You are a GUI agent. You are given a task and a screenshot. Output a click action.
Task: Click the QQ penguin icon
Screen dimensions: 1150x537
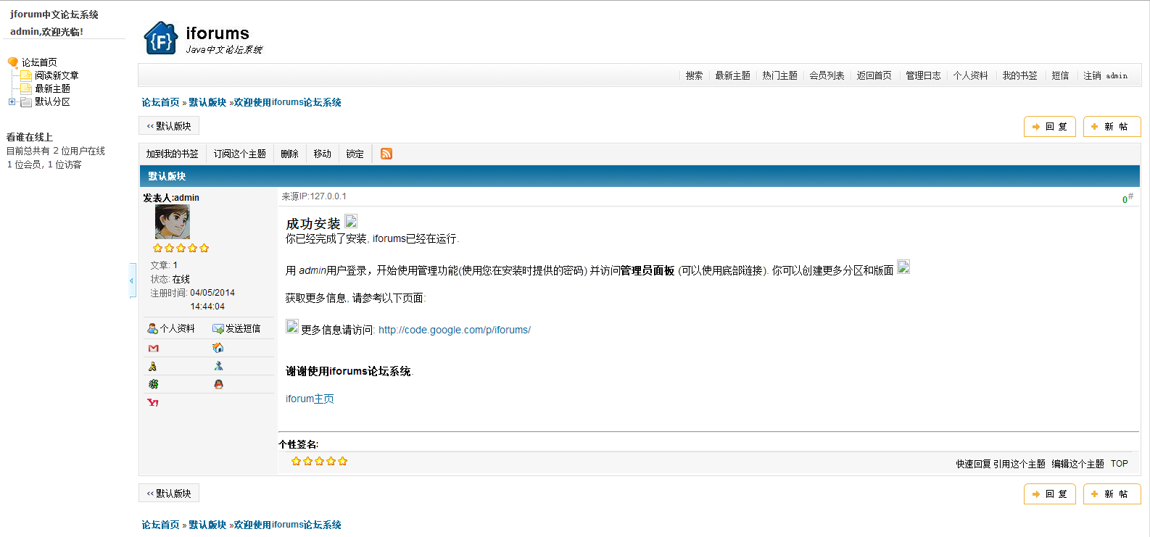coord(218,384)
